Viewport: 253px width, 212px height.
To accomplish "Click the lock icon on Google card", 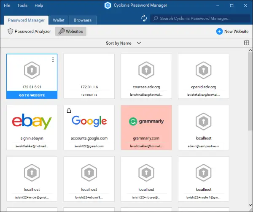I will (69, 110).
